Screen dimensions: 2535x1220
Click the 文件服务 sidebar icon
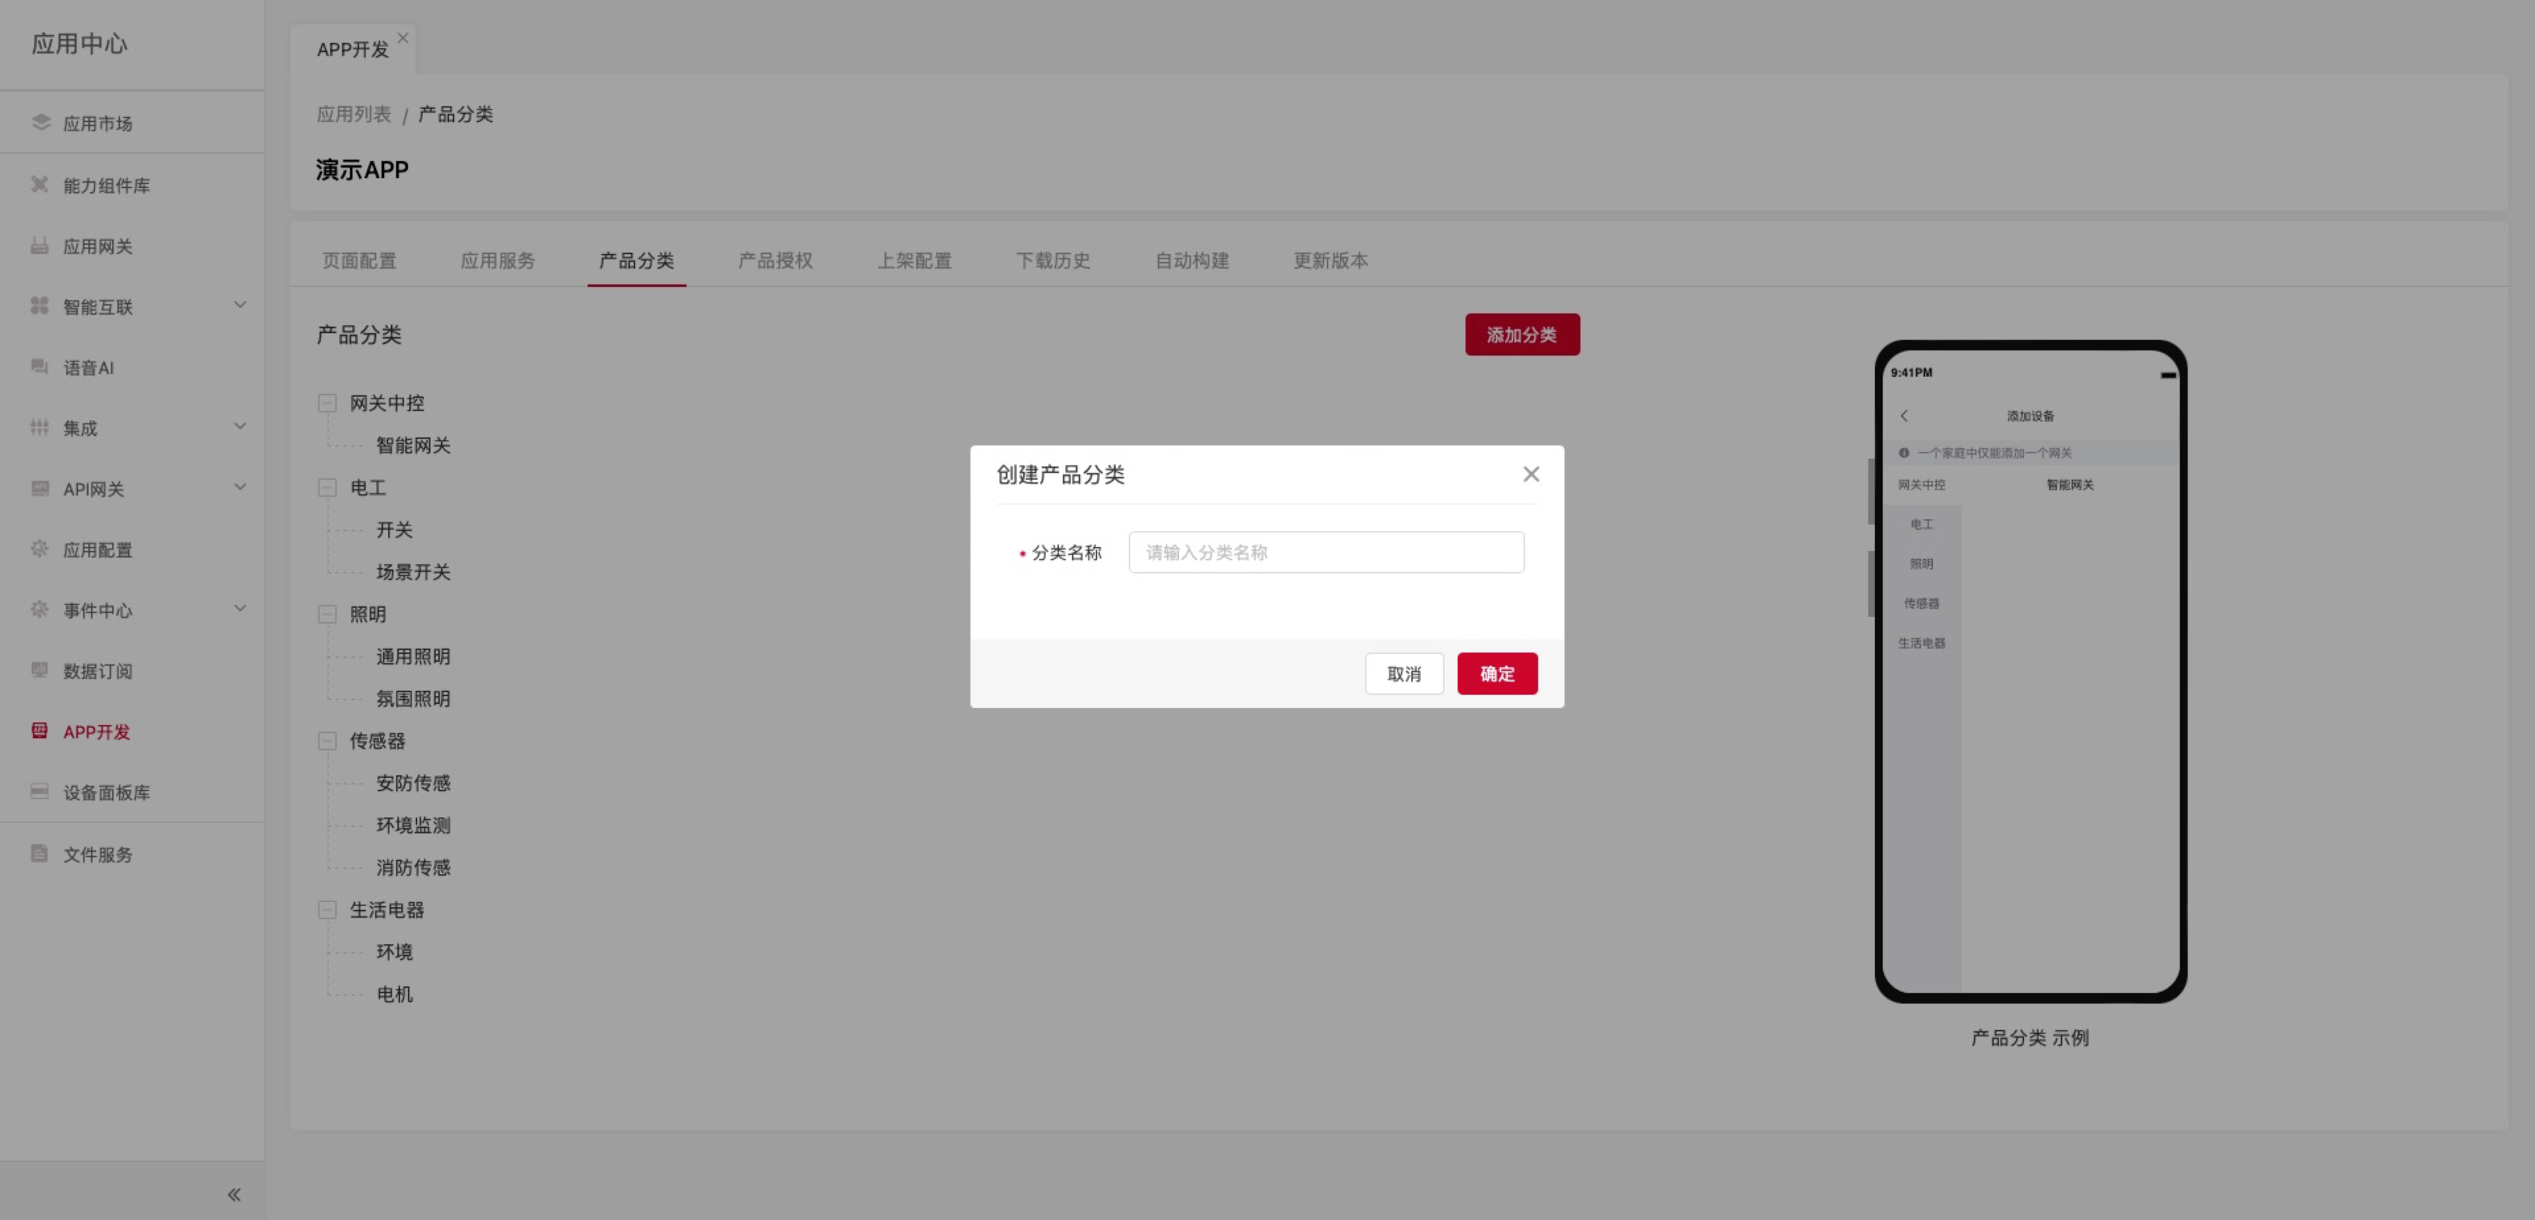coord(40,853)
